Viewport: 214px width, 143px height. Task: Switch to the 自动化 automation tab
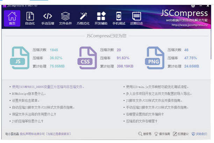[30, 18]
